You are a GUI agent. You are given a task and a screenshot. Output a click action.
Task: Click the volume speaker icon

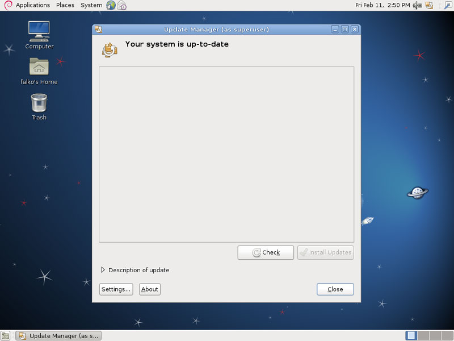417,5
